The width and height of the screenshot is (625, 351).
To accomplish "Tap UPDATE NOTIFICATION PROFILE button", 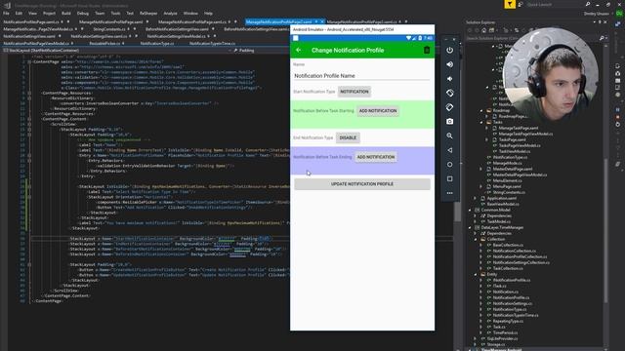I will (x=362, y=184).
